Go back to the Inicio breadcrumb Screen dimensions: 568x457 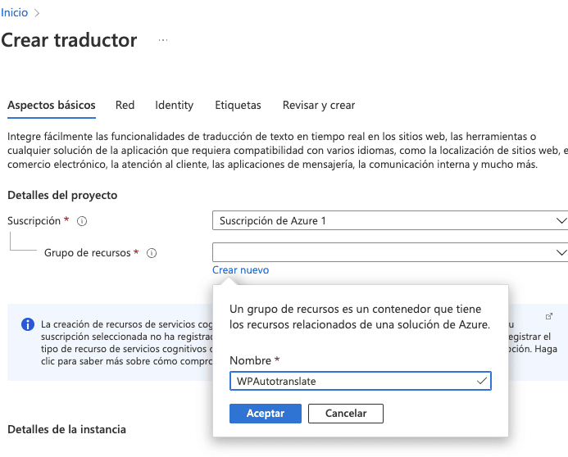click(14, 12)
